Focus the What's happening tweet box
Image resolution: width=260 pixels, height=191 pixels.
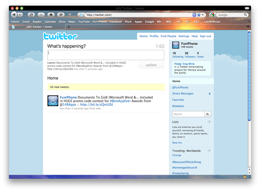click(x=106, y=55)
